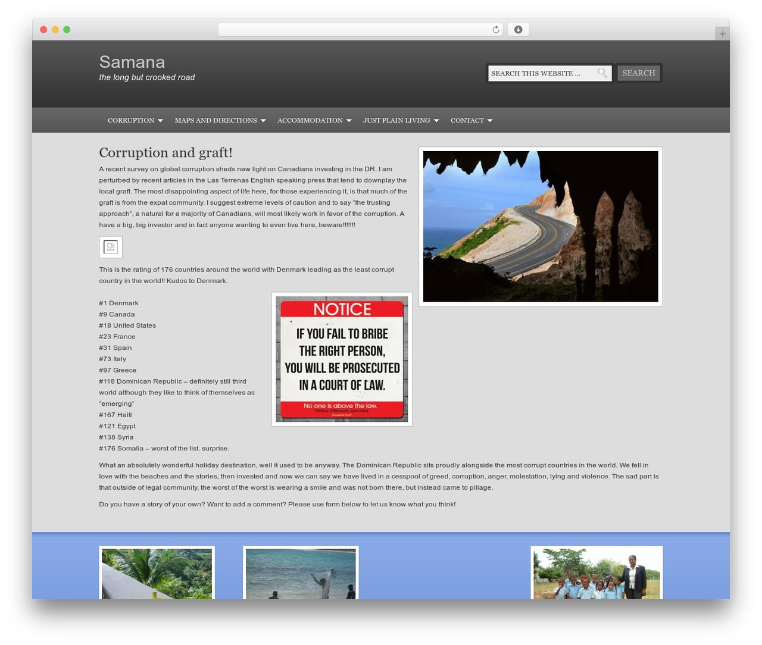762x645 pixels.
Task: Click the '#167 Haiti' list entry
Action: (x=115, y=415)
